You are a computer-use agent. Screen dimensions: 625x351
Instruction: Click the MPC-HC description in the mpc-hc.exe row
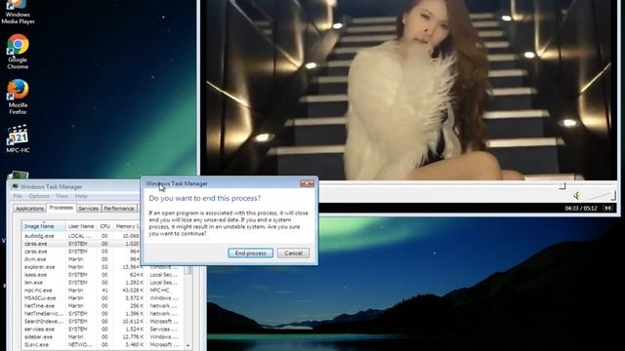[160, 291]
